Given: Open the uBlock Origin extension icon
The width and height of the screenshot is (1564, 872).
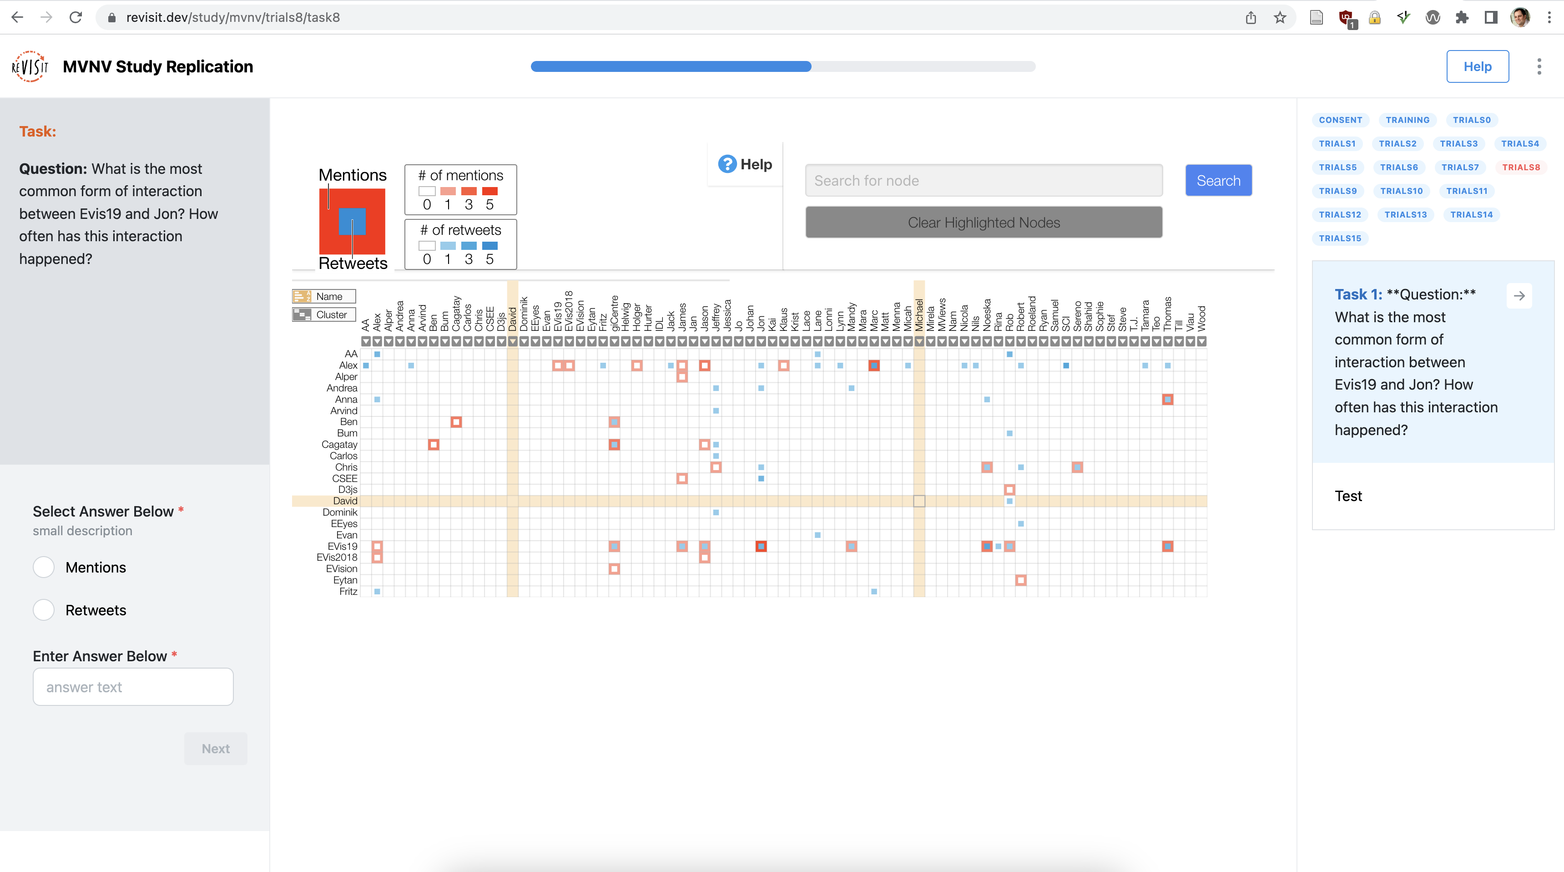Looking at the screenshot, I should (1346, 17).
